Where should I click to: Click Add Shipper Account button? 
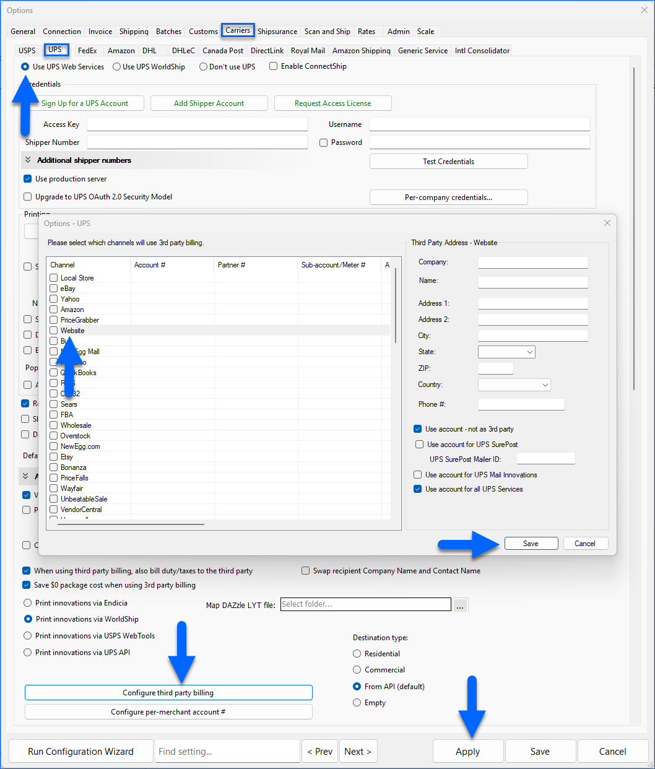(x=209, y=103)
